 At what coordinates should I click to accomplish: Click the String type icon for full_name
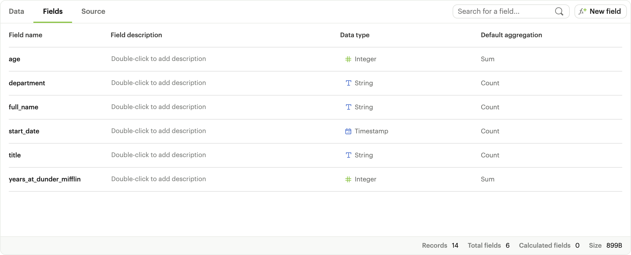click(x=348, y=107)
